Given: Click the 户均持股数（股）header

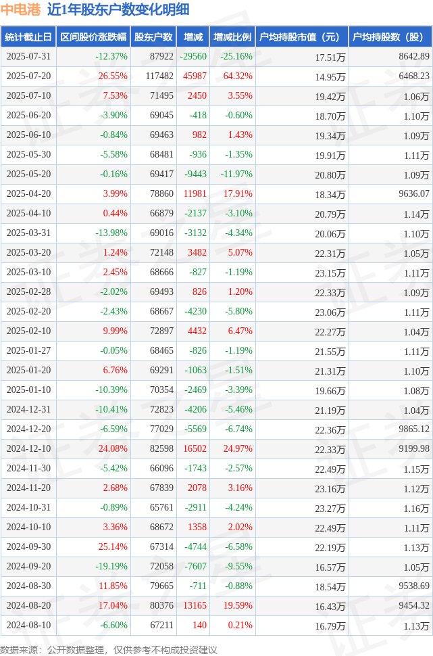Looking at the screenshot, I should coord(391,37).
